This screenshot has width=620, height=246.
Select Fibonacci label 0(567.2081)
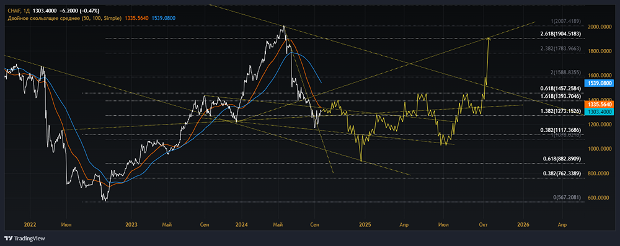coord(567,197)
